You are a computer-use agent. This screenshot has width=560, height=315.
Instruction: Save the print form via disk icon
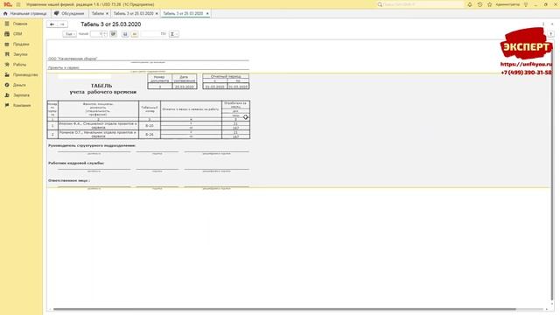(x=125, y=34)
